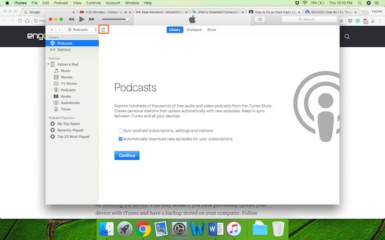Open the iTunes menu in menu bar
Viewport: 385px width, 240px height.
(20, 3)
